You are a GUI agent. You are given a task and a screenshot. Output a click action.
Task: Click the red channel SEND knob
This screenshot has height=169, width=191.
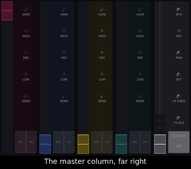click(26, 96)
